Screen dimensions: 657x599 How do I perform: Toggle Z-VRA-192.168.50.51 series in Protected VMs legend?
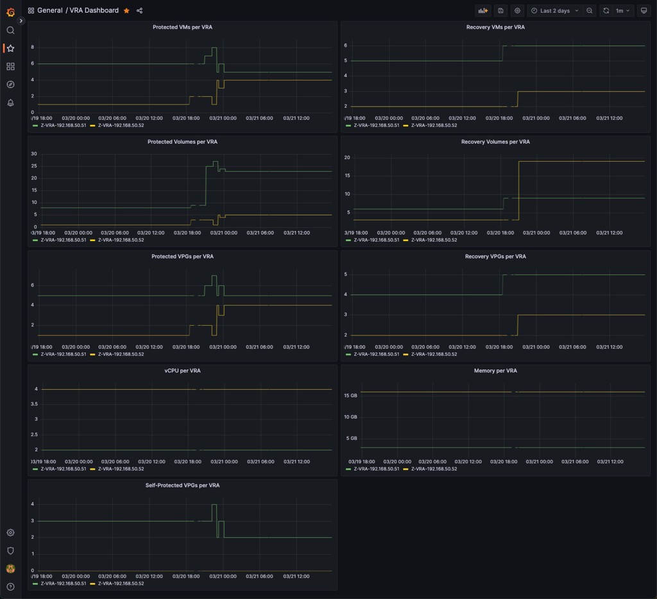coord(64,125)
